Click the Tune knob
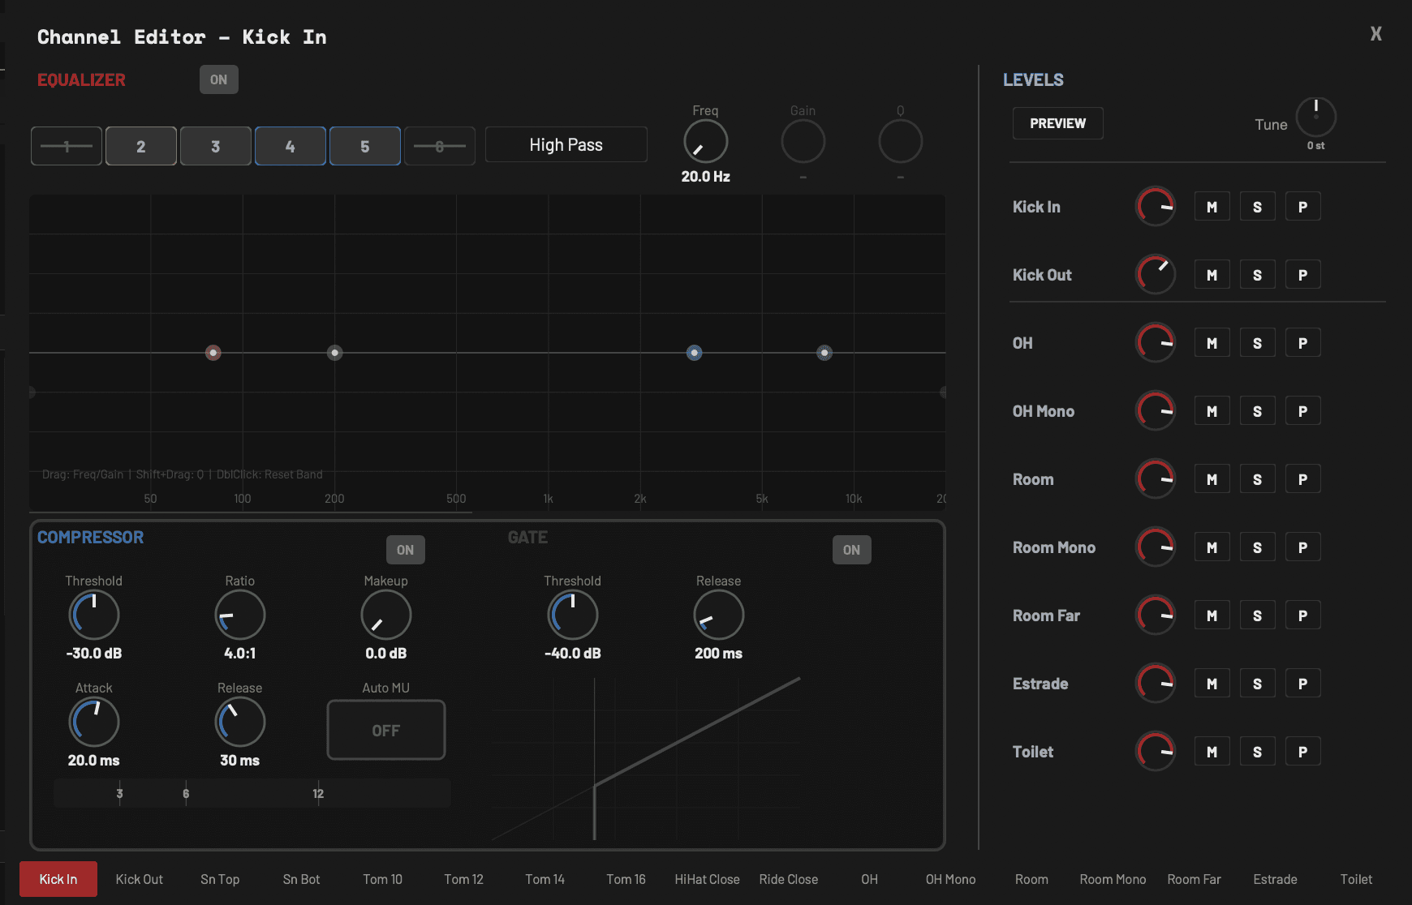This screenshot has height=905, width=1412. (1316, 118)
